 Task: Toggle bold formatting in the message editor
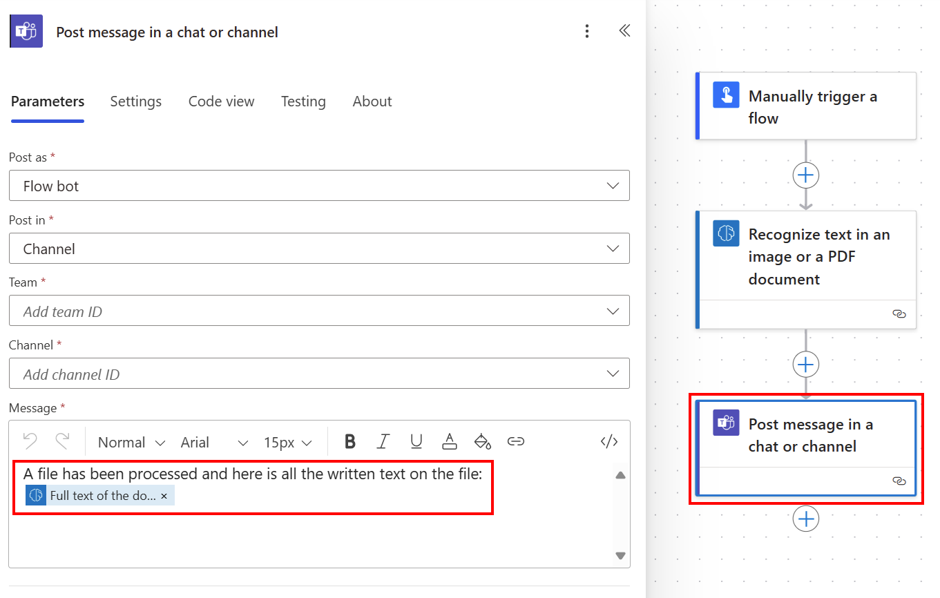350,442
